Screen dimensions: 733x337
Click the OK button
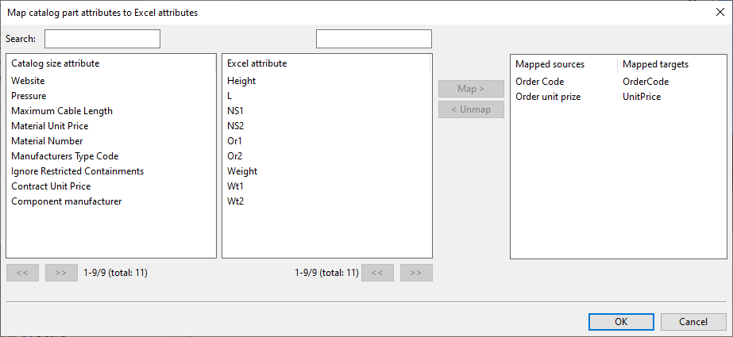(x=621, y=321)
